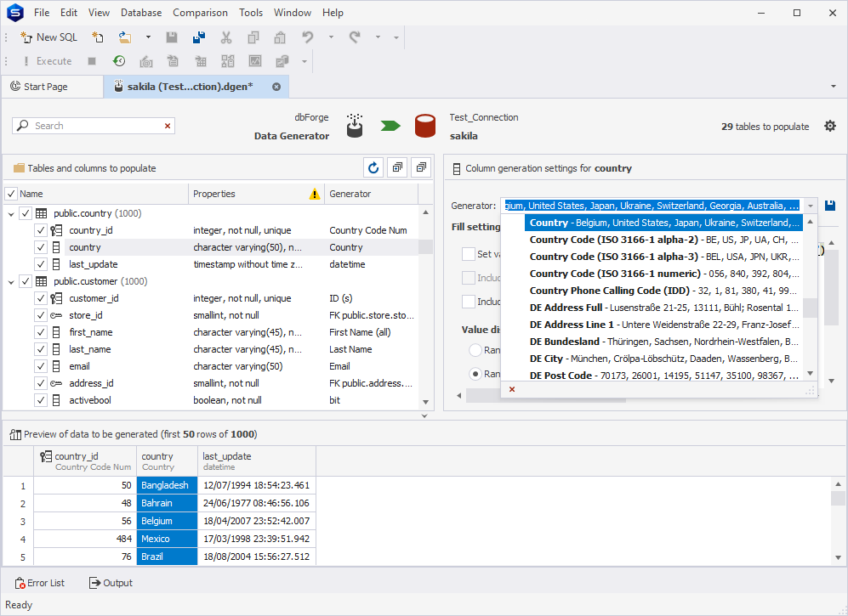This screenshot has height=616, width=848.
Task: Uncheck the public.country table checkbox
Action: [x=26, y=213]
